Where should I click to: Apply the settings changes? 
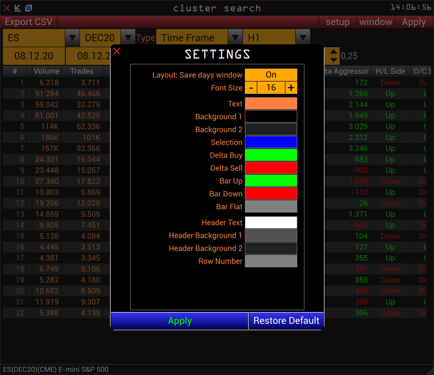click(x=179, y=320)
